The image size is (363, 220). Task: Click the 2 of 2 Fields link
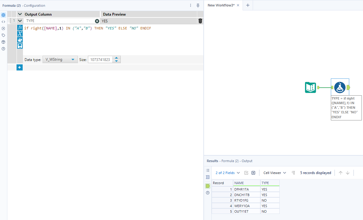[x=225, y=173]
